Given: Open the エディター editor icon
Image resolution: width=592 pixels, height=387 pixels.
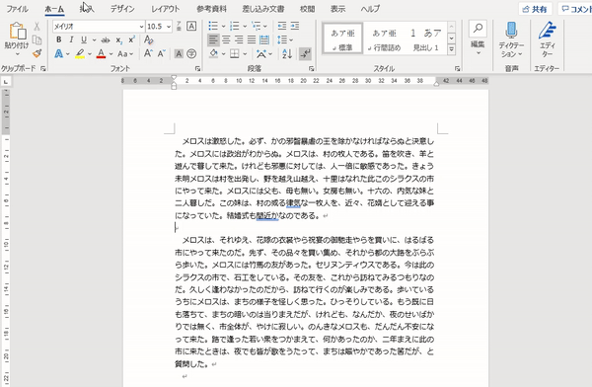Looking at the screenshot, I should (x=547, y=31).
